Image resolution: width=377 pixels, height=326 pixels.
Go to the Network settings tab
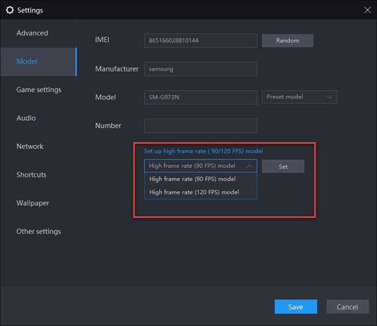pyautogui.click(x=30, y=147)
